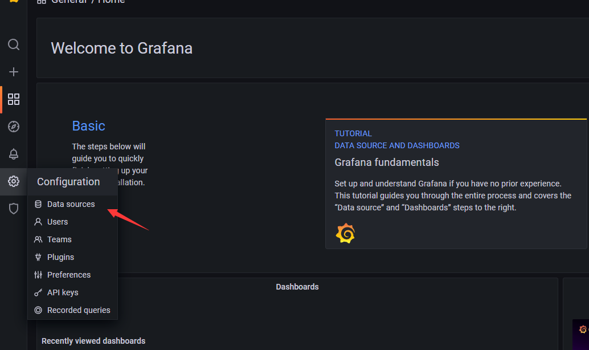Open the Dashboards four-squares icon

14,99
